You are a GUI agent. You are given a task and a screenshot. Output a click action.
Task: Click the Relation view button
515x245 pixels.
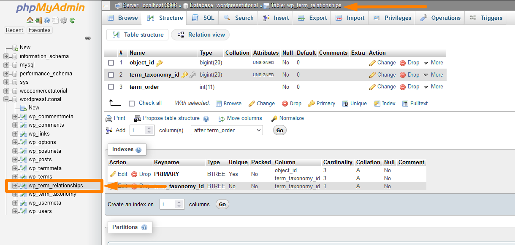pyautogui.click(x=201, y=35)
